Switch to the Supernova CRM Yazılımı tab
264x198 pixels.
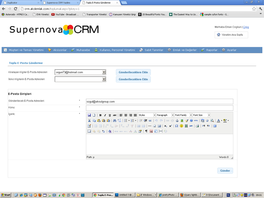[x=61, y=3]
